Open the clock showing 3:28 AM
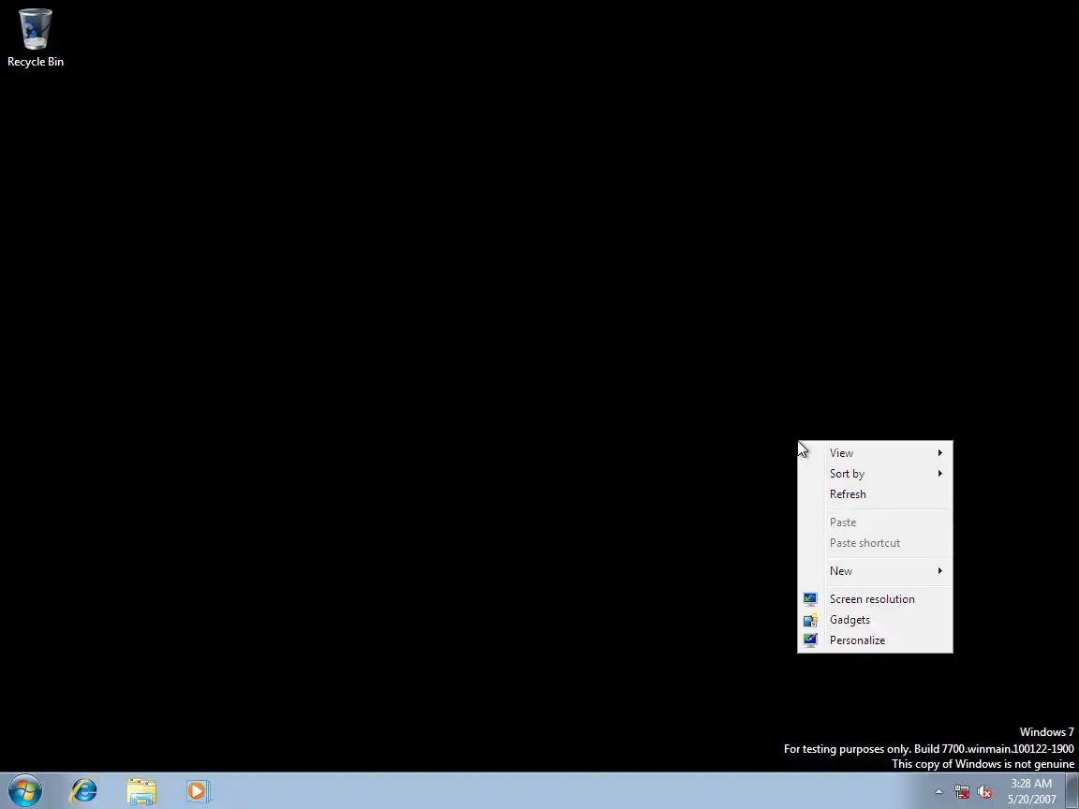This screenshot has height=809, width=1079. click(x=1031, y=791)
